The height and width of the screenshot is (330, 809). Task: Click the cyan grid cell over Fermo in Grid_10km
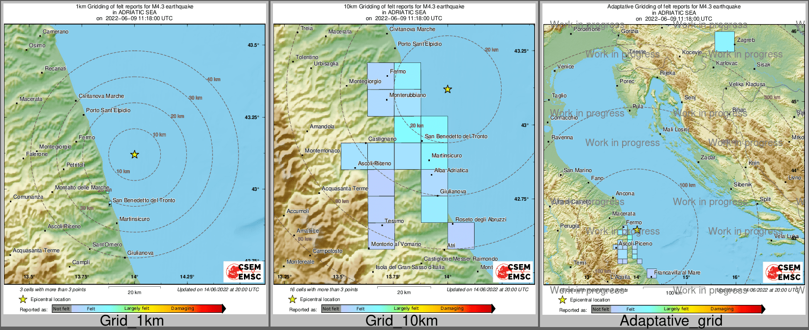(407, 76)
